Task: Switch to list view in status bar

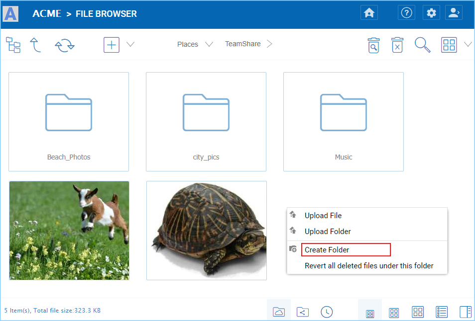Action: click(x=442, y=312)
